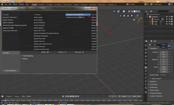Toggle orthographic/perspective view button
The height and width of the screenshot is (105, 174).
coord(121,16)
